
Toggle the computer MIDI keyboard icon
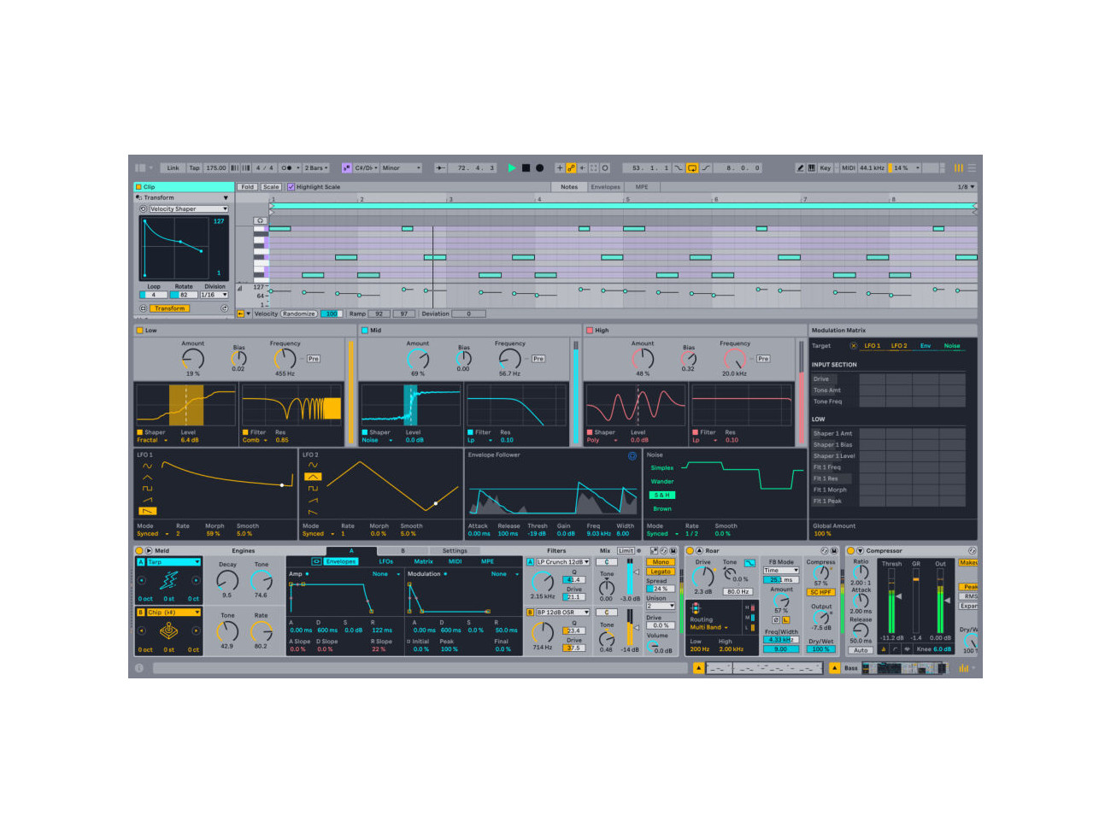click(812, 168)
